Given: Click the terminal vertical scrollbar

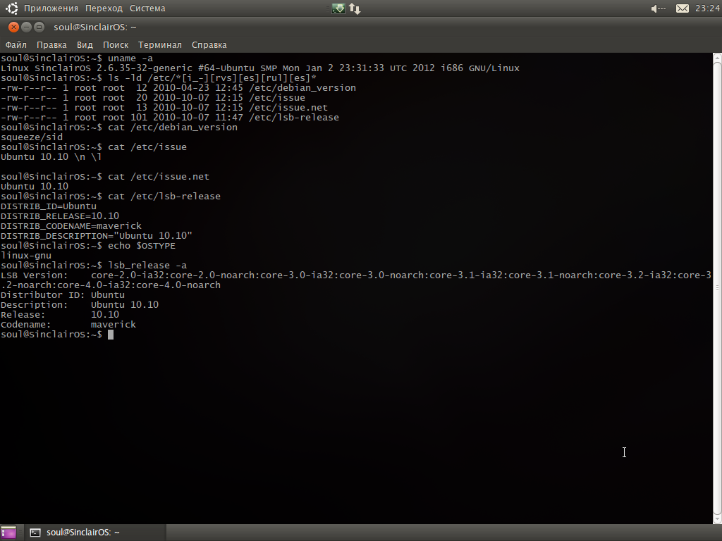Looking at the screenshot, I should [x=717, y=288].
